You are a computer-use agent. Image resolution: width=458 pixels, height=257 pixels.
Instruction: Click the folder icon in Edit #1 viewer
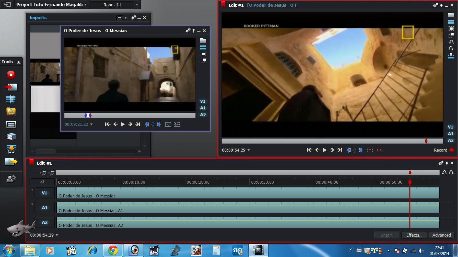[x=451, y=15]
